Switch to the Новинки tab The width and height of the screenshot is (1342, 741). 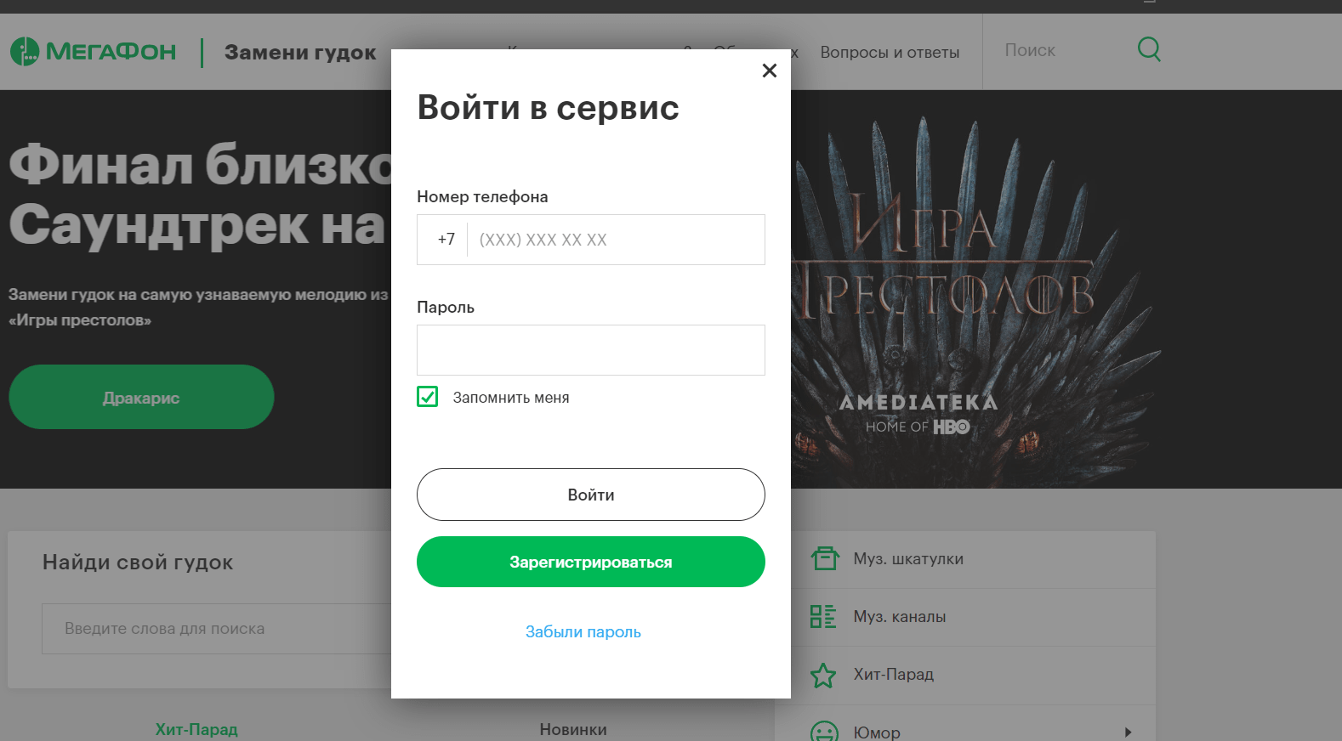click(x=572, y=729)
